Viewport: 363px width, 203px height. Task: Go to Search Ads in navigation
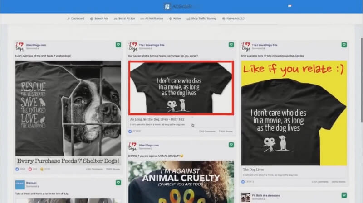point(99,19)
